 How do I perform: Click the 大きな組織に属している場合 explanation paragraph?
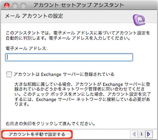[x=82, y=94]
